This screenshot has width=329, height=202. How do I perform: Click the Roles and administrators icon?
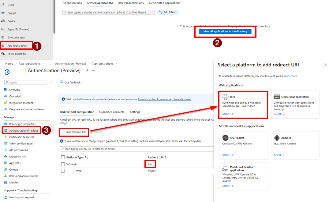(x=6, y=176)
